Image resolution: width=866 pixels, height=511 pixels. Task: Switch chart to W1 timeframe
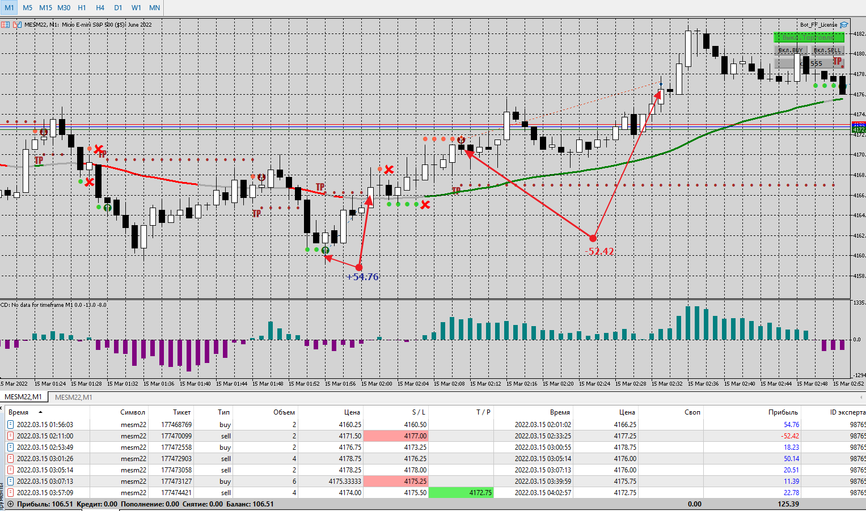[136, 7]
